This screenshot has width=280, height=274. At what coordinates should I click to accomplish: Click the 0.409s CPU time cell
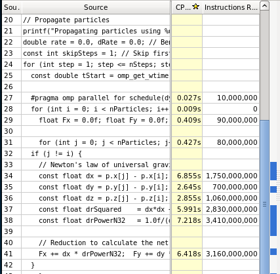point(187,120)
